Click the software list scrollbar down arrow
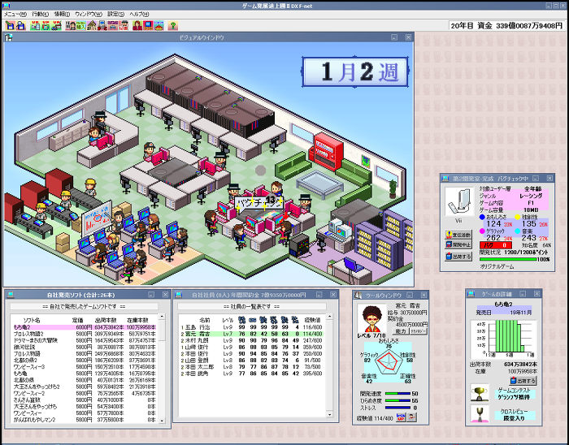The image size is (569, 445). click(x=163, y=420)
